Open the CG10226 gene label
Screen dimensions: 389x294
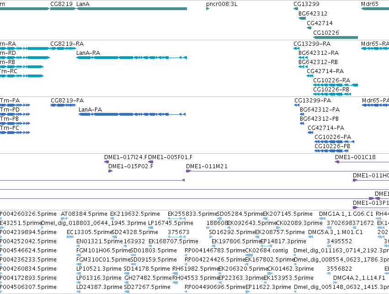326,33
